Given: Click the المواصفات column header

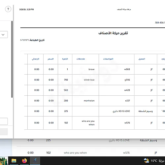Looking at the screenshot, I should [108, 59].
